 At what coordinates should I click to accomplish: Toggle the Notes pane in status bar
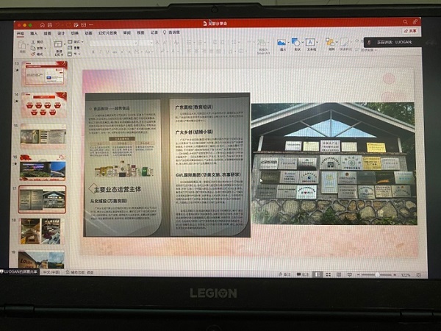tap(282, 274)
